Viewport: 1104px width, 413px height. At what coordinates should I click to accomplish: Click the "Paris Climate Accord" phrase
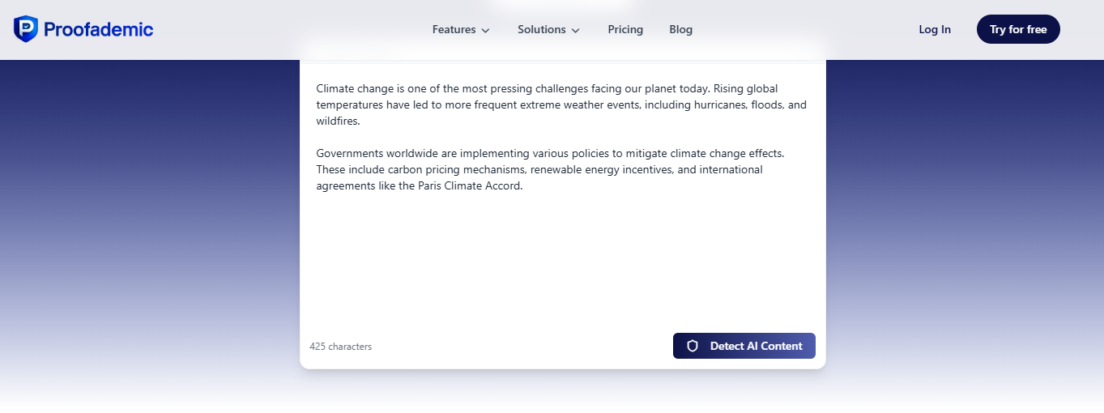(x=470, y=186)
